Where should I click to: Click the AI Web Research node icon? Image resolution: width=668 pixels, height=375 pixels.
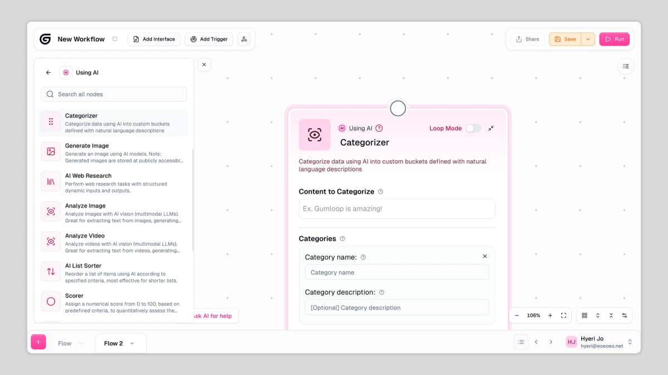click(51, 181)
